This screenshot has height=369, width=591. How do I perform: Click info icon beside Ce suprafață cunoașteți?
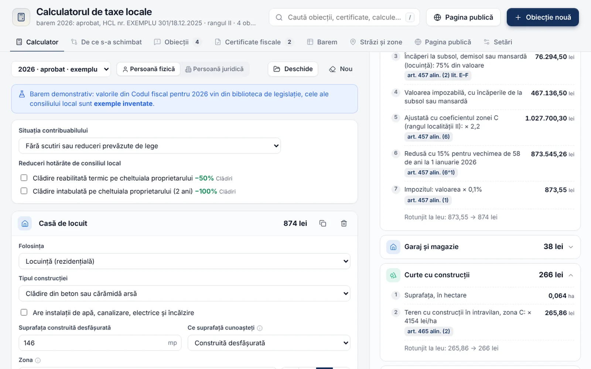(x=260, y=328)
